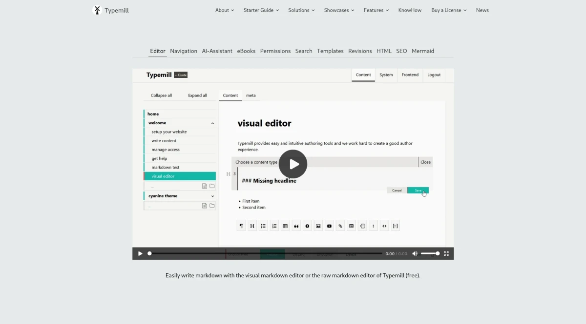Open the new page icon under cyanine theme
This screenshot has width=586, height=324.
(204, 205)
